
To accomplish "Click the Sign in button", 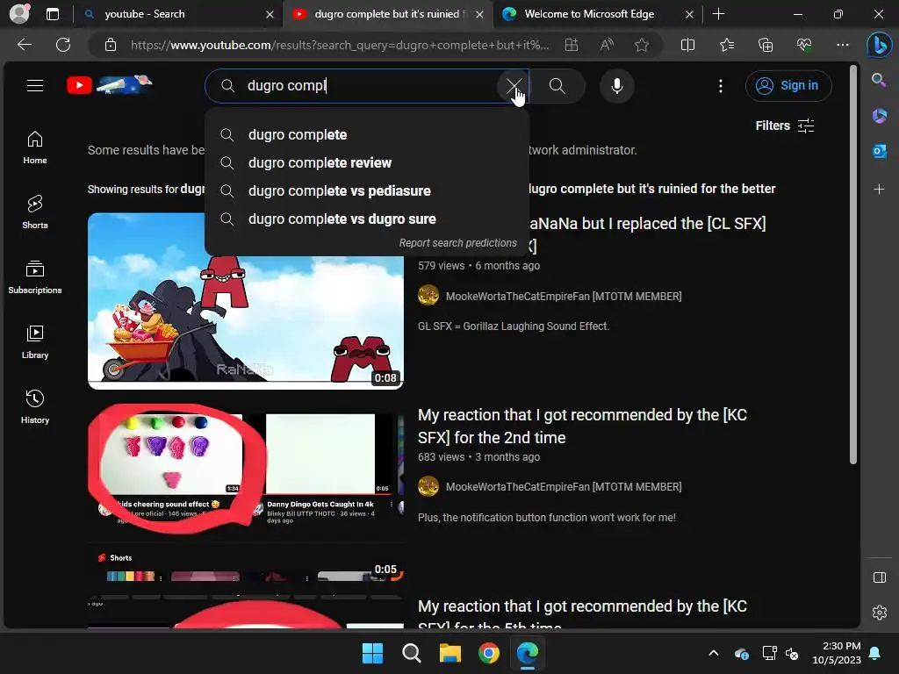I will 788,86.
